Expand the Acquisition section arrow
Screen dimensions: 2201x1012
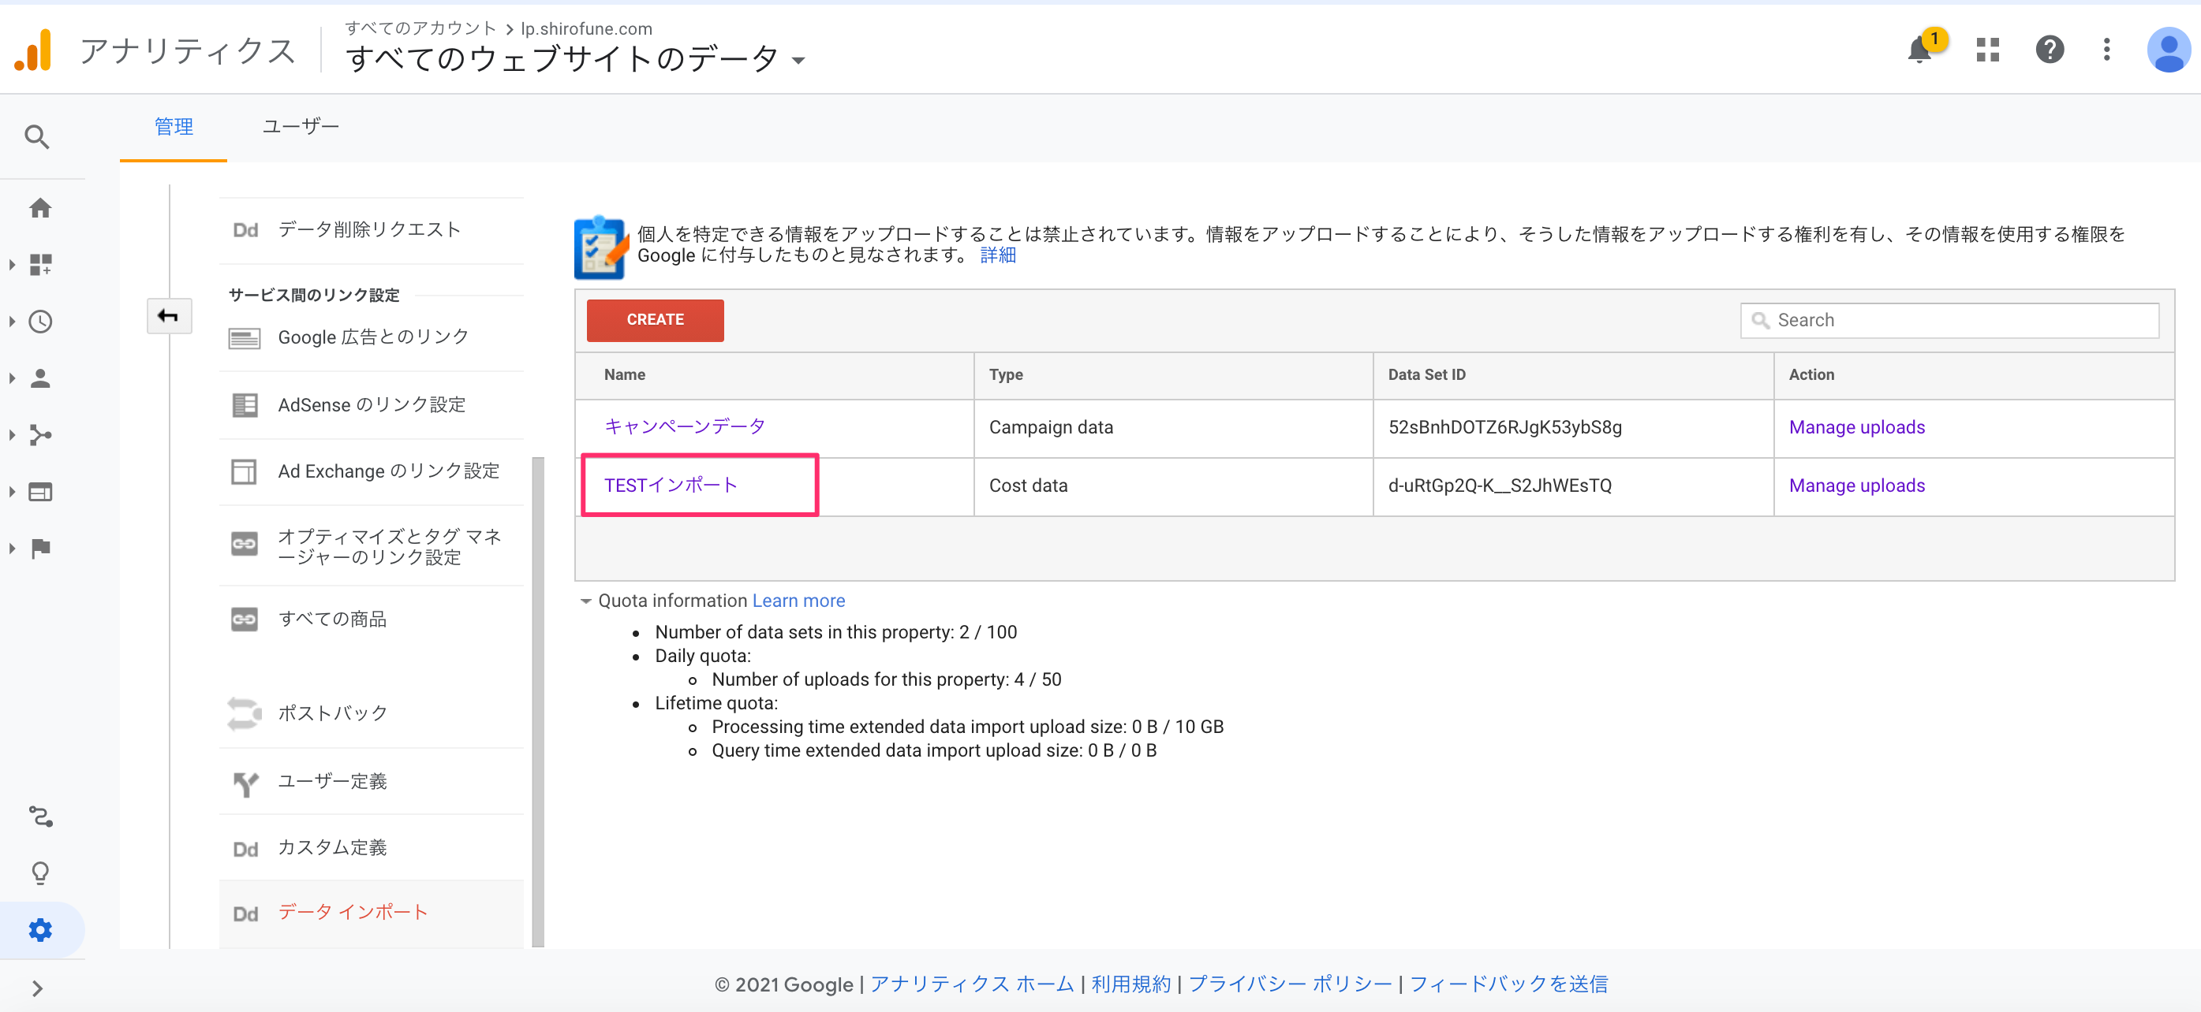[12, 435]
